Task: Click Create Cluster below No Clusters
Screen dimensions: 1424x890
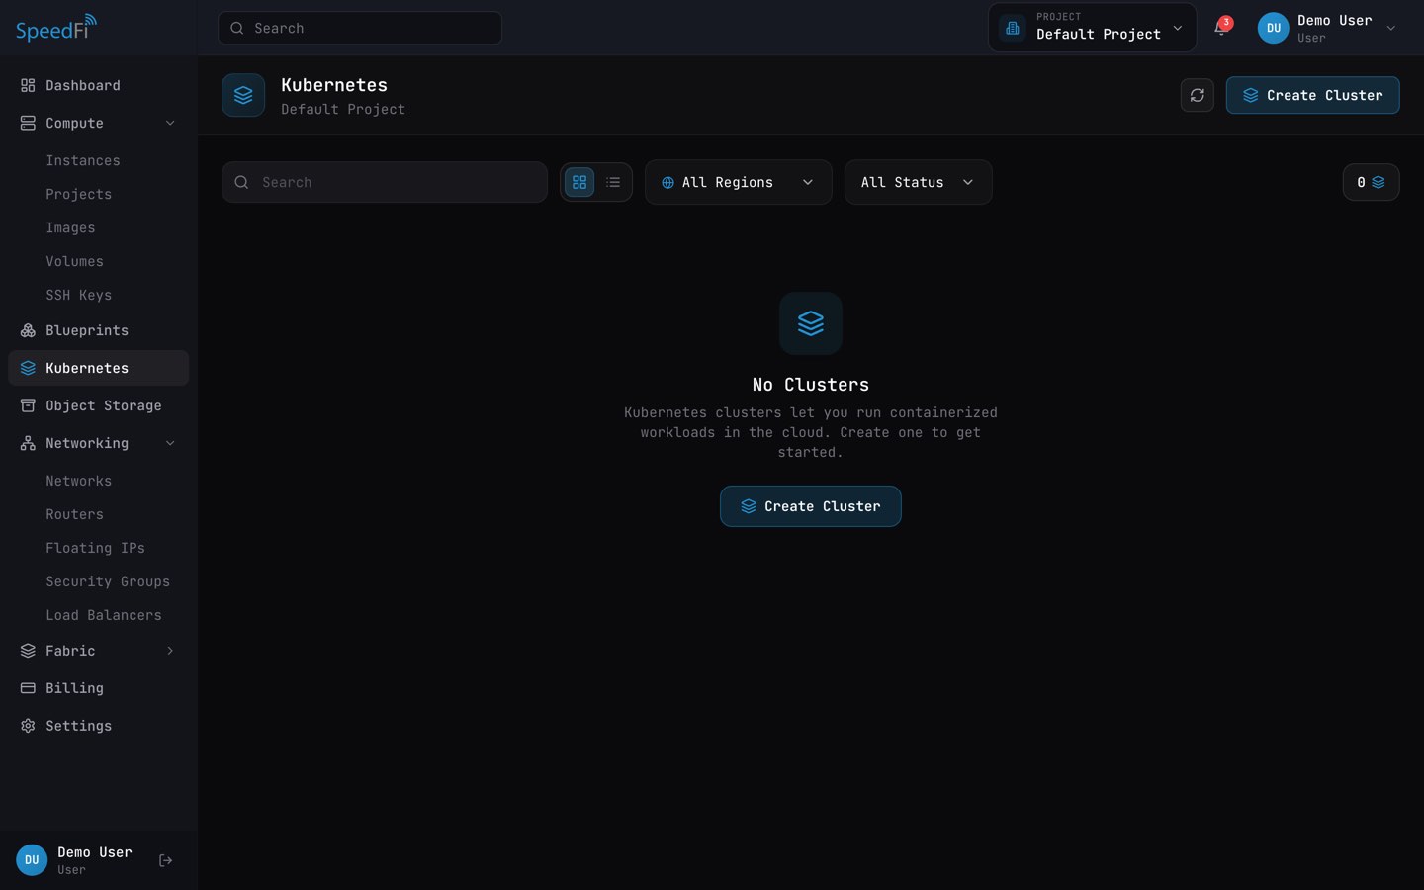Action: (x=811, y=506)
